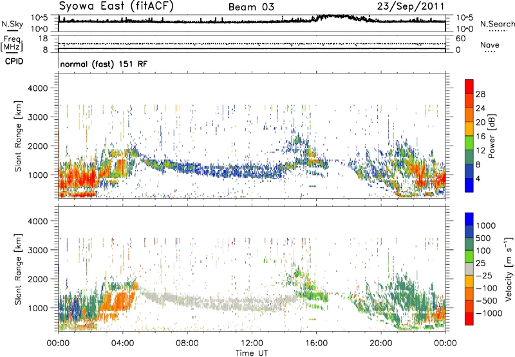This screenshot has height=357, width=515.
Task: Click the 'Time UT' axis title
Action: (252, 353)
